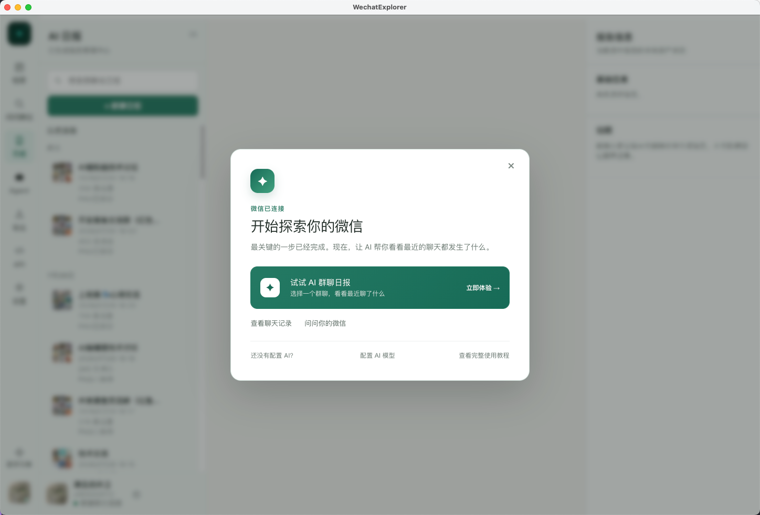Viewport: 760px width, 515px height.
Task: Click 立即体验 on the AI 群聊日报 card
Action: (x=483, y=288)
